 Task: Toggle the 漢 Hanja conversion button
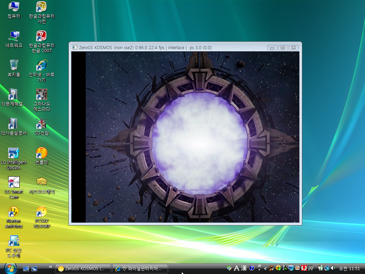[x=244, y=268]
